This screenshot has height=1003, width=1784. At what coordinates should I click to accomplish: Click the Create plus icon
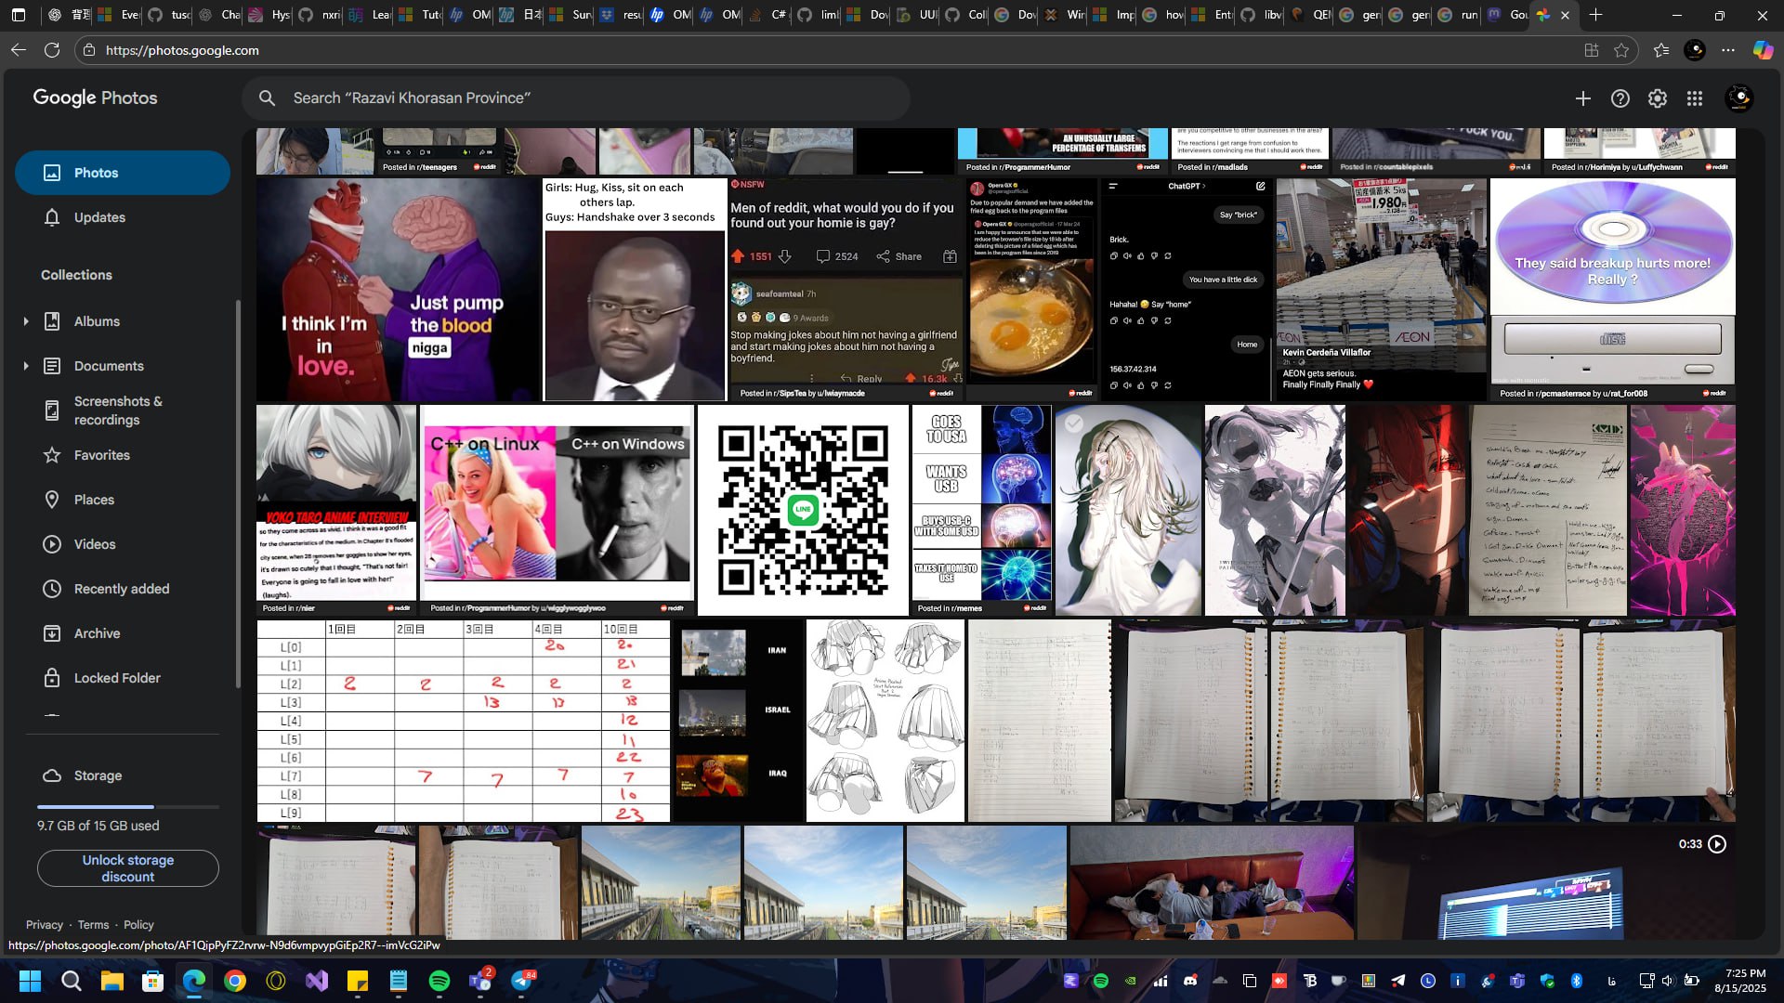[x=1582, y=98]
